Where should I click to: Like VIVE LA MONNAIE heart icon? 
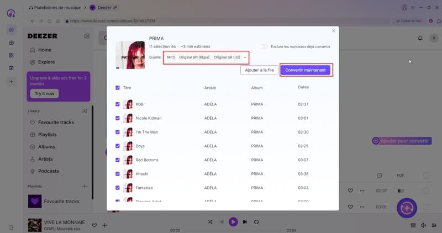[94, 225]
